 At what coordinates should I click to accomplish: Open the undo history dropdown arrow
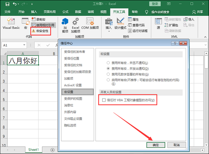(19, 4)
